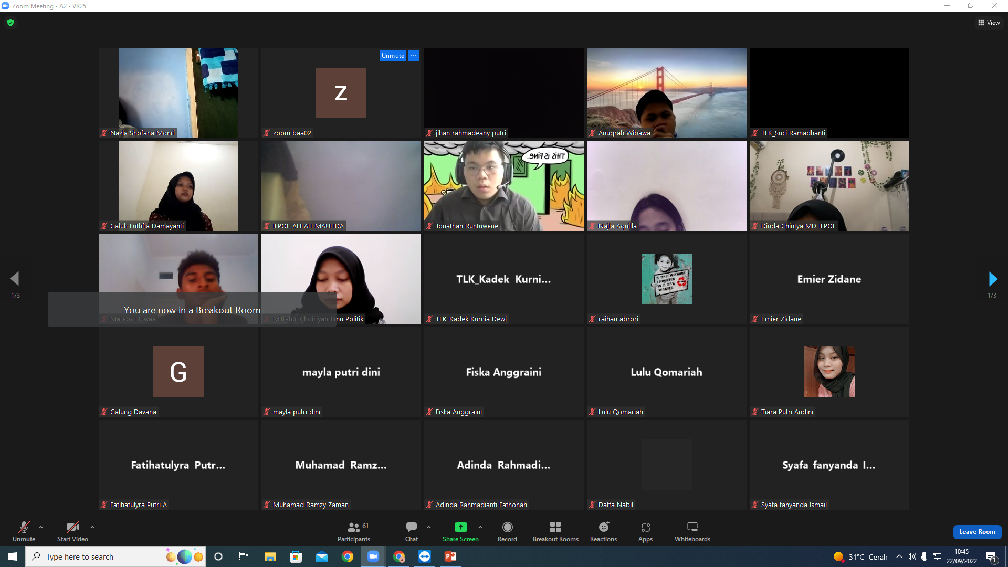Open Task View on the taskbar
1008x567 pixels.
coord(244,556)
